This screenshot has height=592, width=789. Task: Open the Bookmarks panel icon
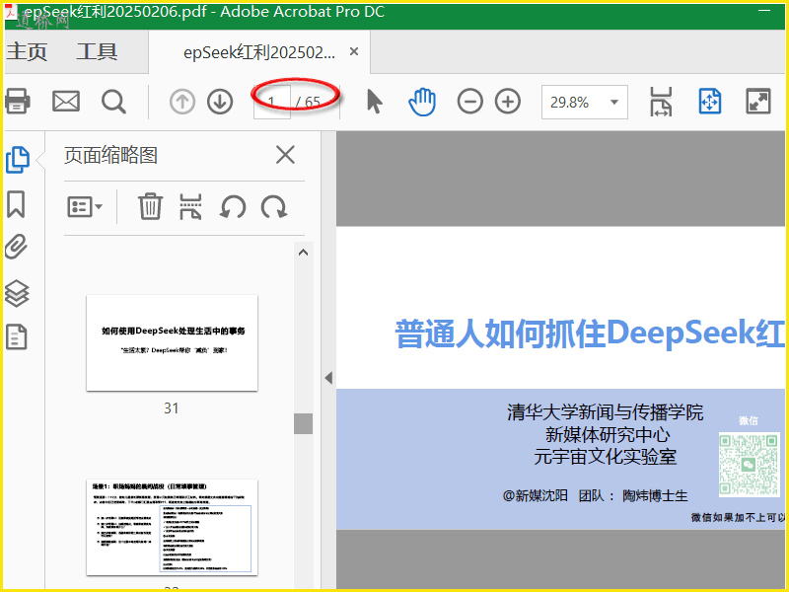[16, 204]
